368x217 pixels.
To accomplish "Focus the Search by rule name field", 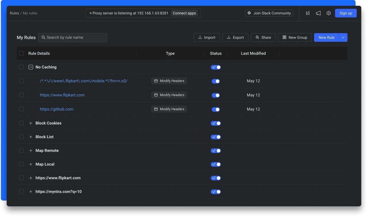I will tap(73, 37).
